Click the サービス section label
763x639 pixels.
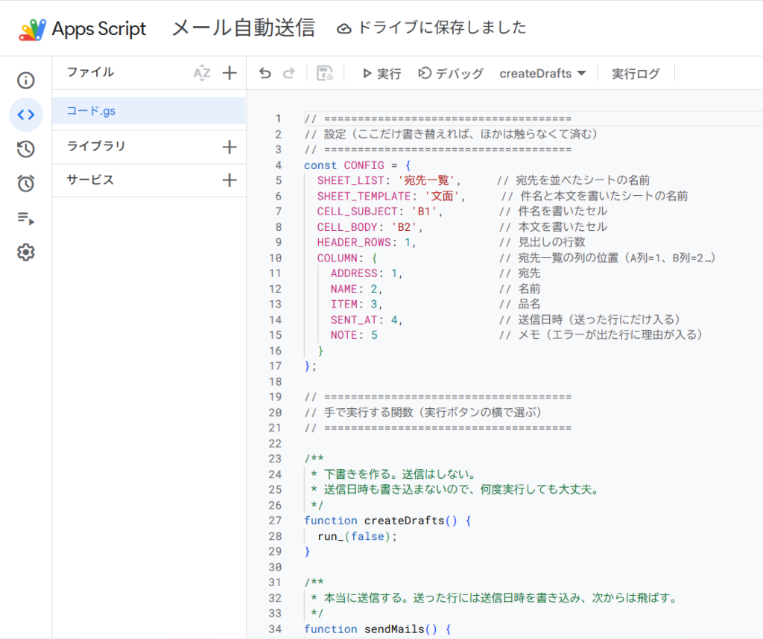(x=90, y=180)
